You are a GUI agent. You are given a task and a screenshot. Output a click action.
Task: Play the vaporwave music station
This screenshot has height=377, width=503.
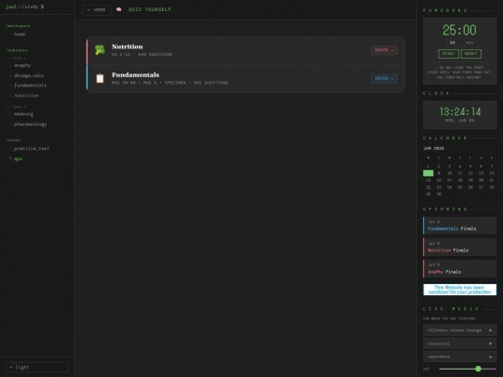tap(460, 357)
